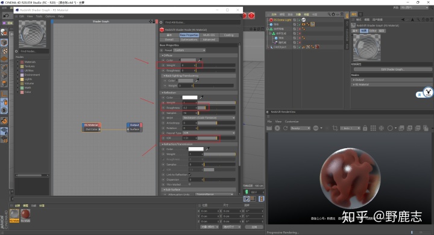
Task: Click the RS Dome Light red icon
Action: click(x=271, y=20)
